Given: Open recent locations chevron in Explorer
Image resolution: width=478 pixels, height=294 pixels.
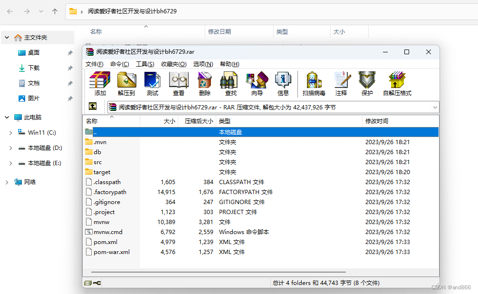Looking at the screenshot, I should 41,11.
